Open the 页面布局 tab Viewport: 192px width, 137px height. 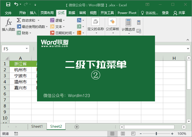tap(47, 13)
